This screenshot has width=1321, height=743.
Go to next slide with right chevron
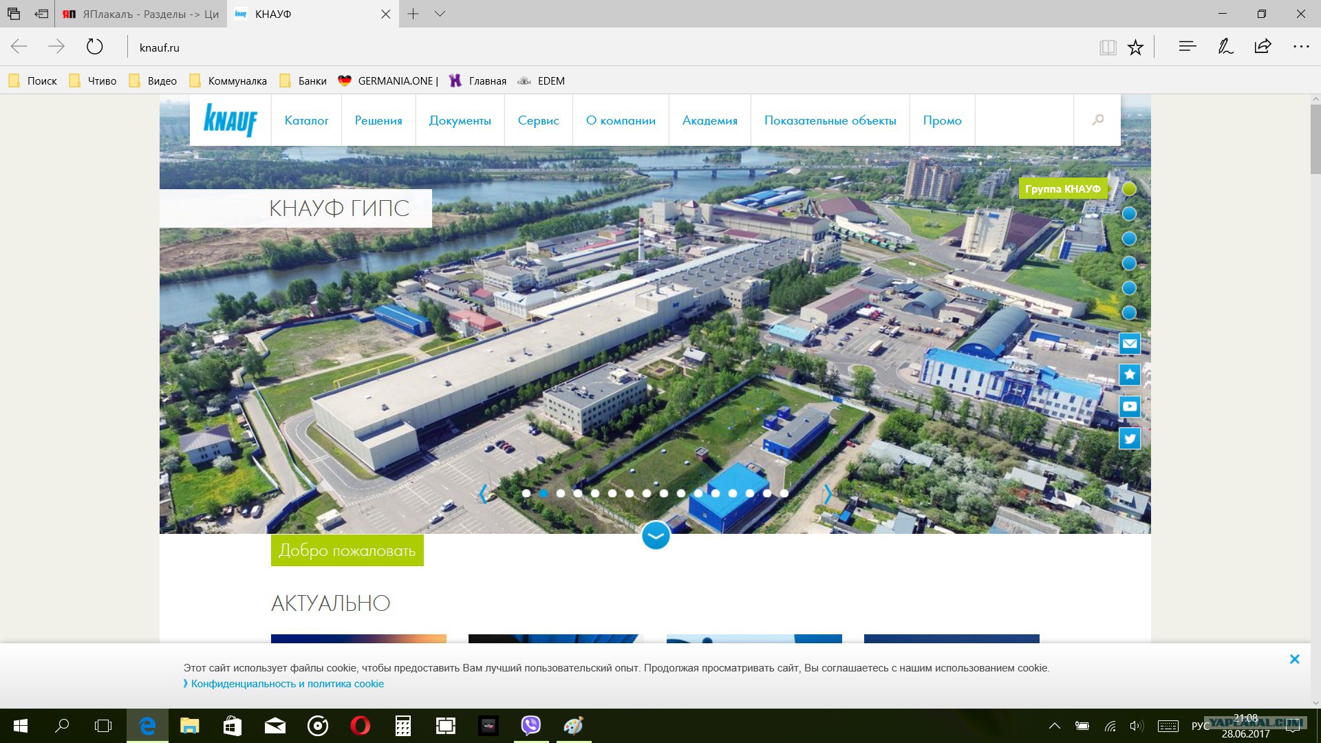click(x=828, y=493)
